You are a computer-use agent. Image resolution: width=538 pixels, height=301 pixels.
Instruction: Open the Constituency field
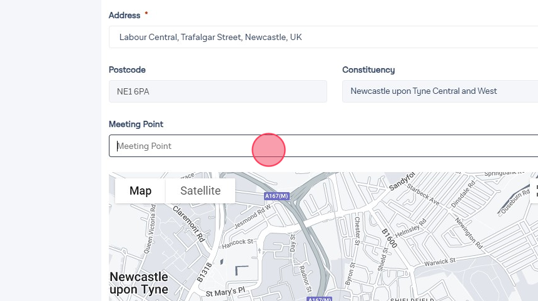click(x=439, y=91)
